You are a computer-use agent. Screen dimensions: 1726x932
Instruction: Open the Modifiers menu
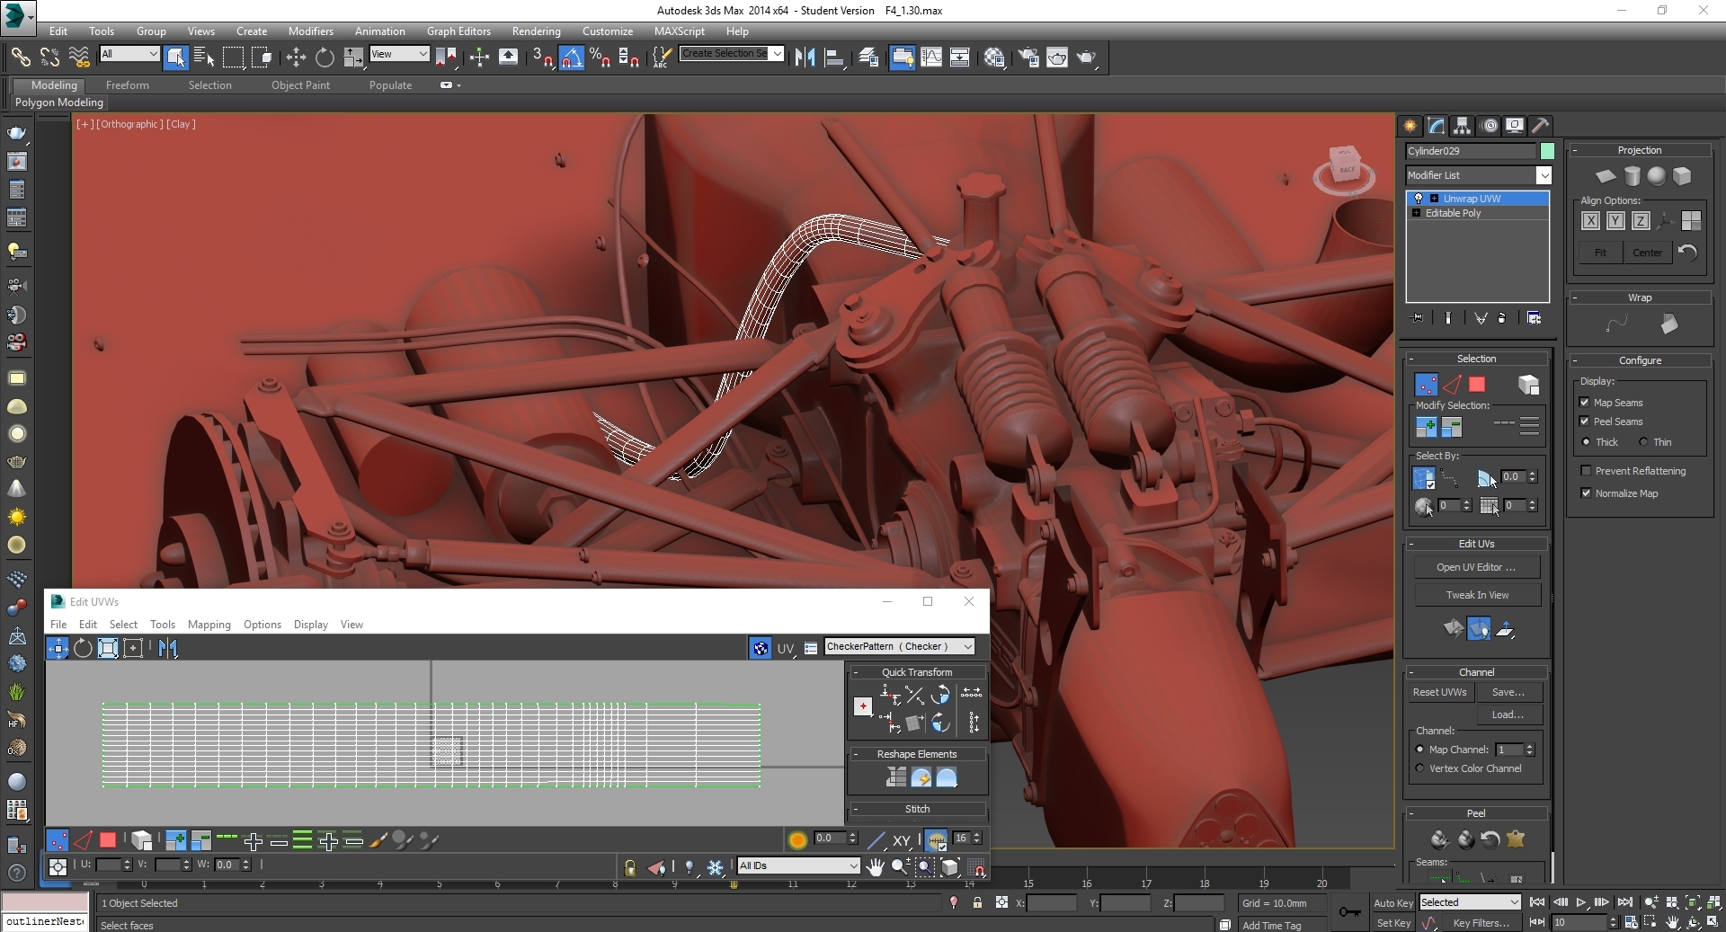310,31
